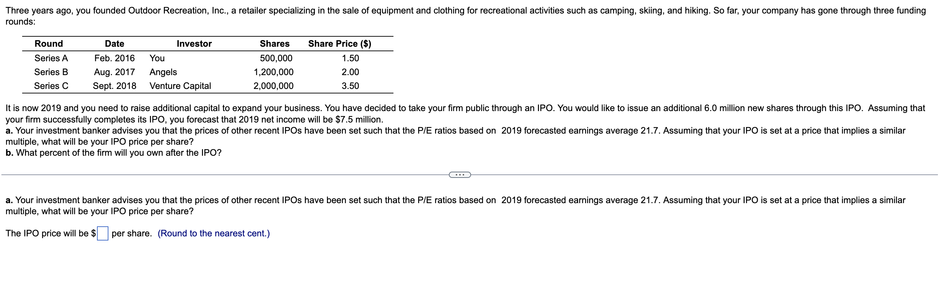Select the Series A row label
Screen dimensions: 940x281
tap(51, 58)
